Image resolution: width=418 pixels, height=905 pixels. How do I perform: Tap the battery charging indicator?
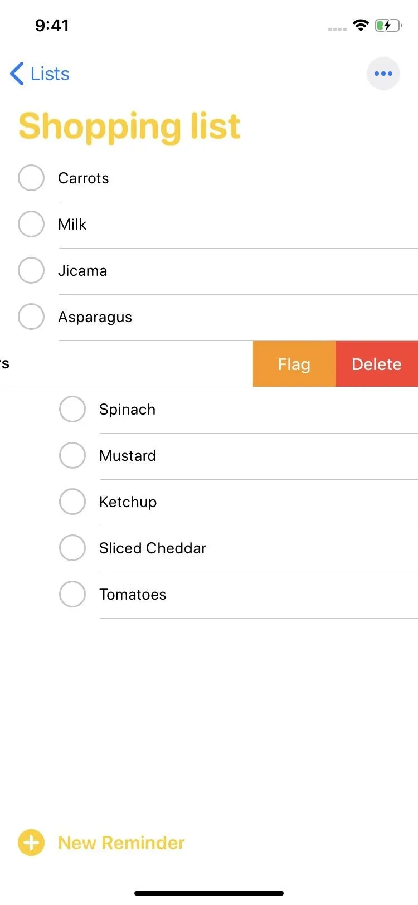388,25
